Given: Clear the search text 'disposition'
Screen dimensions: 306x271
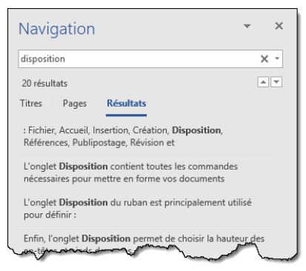Looking at the screenshot, I should click(x=265, y=58).
